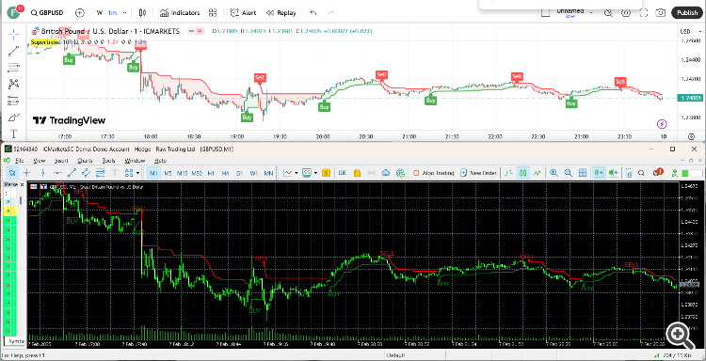The image size is (706, 361).
Task: Select the crosshair cursor tool in TradingView
Action: [x=13, y=34]
